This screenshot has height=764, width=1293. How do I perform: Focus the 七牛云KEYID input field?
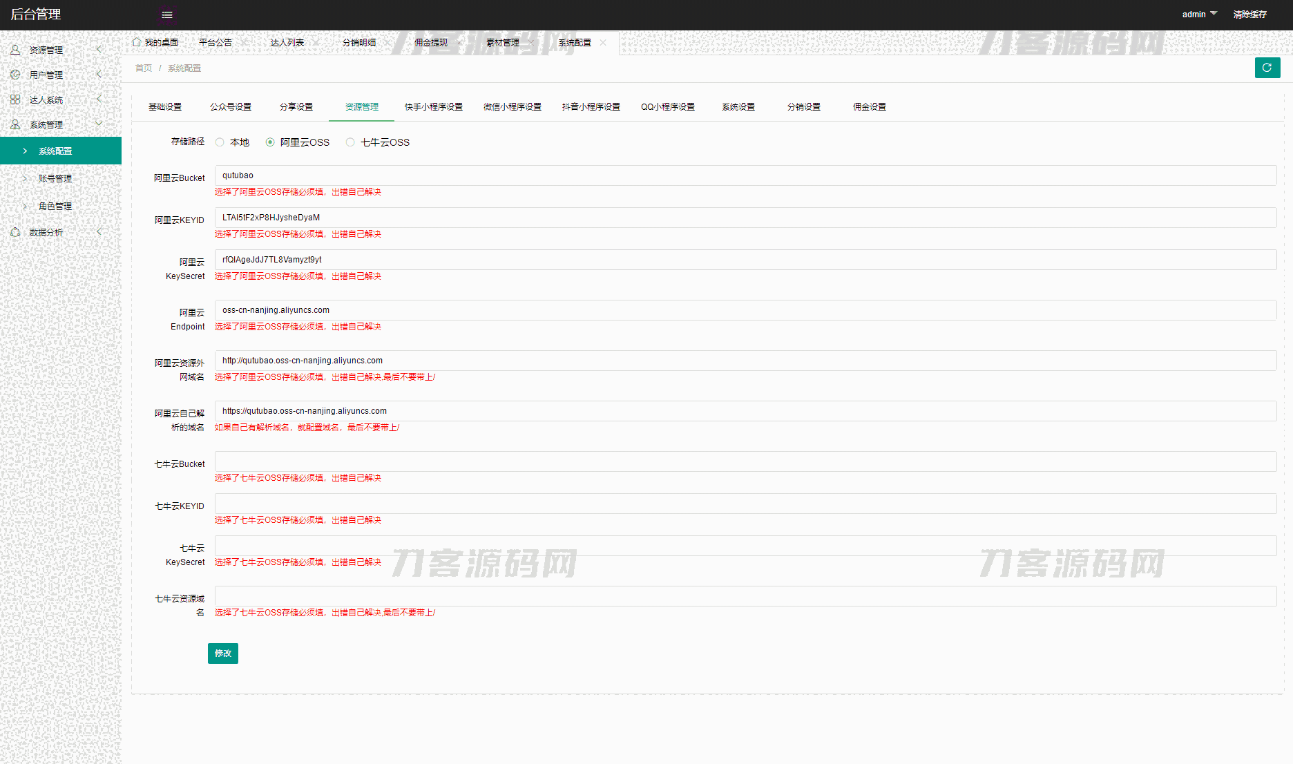pyautogui.click(x=745, y=504)
